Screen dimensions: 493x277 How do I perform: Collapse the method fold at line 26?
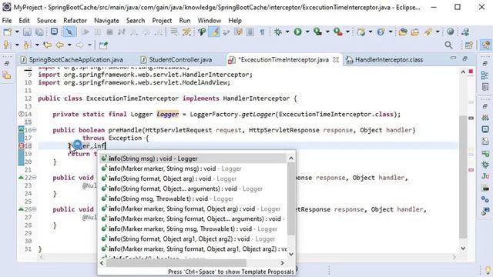pyautogui.click(x=34, y=209)
